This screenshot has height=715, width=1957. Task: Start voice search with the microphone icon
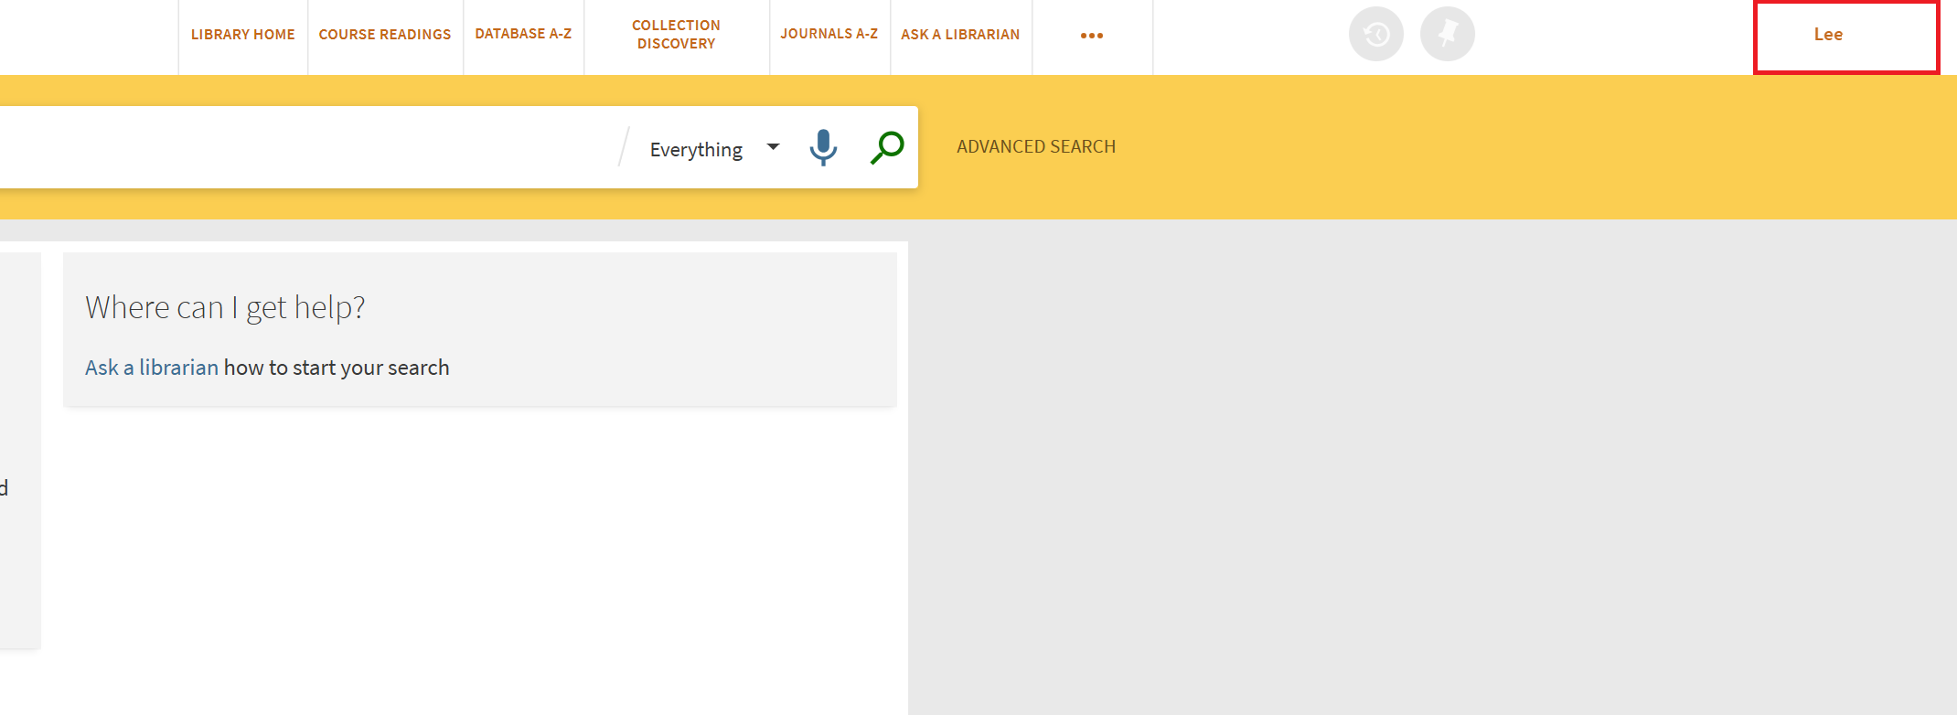(x=823, y=147)
